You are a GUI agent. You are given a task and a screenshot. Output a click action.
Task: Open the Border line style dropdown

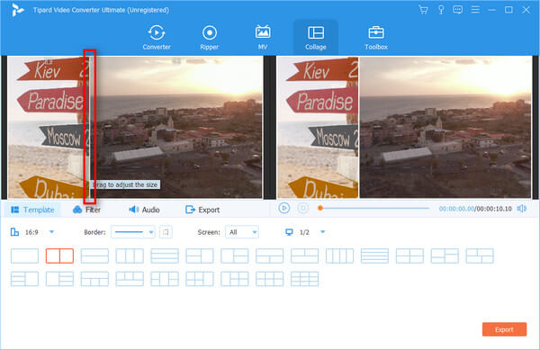pos(133,232)
